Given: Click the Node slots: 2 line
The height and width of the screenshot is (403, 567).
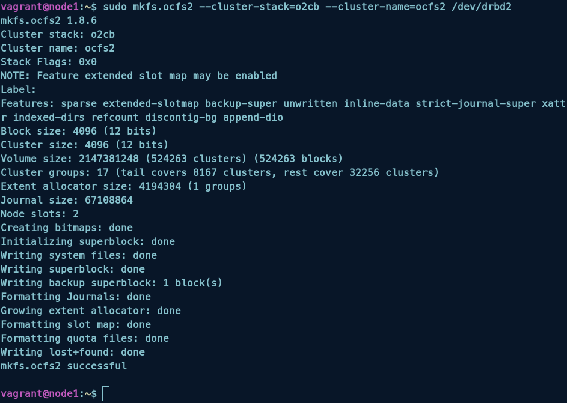Looking at the screenshot, I should coord(40,214).
